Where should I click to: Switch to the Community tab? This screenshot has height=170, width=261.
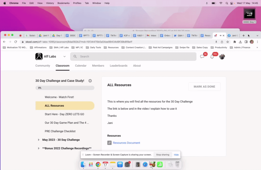(x=43, y=66)
